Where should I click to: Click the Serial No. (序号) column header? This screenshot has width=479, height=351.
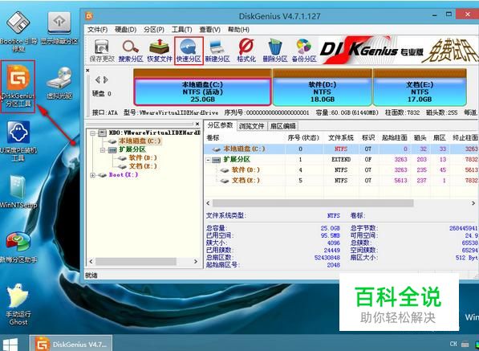click(303, 138)
